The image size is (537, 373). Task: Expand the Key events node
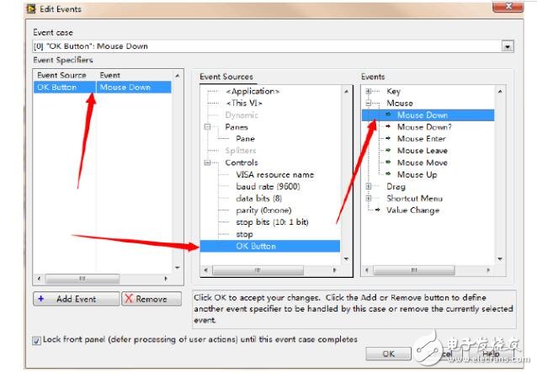368,91
